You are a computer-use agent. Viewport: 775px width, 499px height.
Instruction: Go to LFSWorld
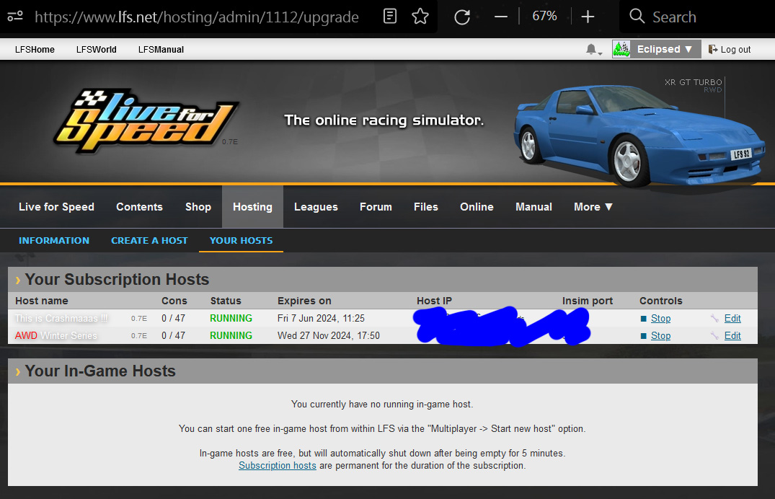[97, 50]
